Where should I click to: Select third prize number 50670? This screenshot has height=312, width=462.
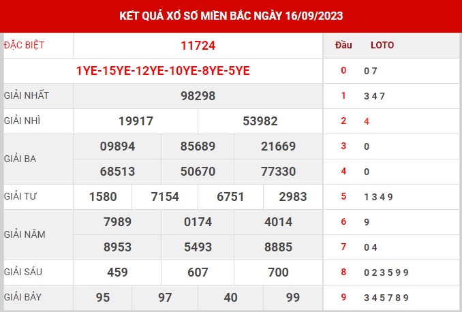point(198,172)
